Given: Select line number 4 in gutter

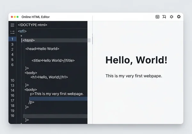Looking at the screenshot, I should click(12, 55).
